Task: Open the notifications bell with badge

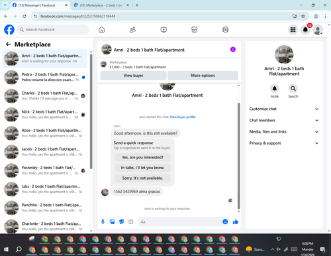Action: (305, 30)
